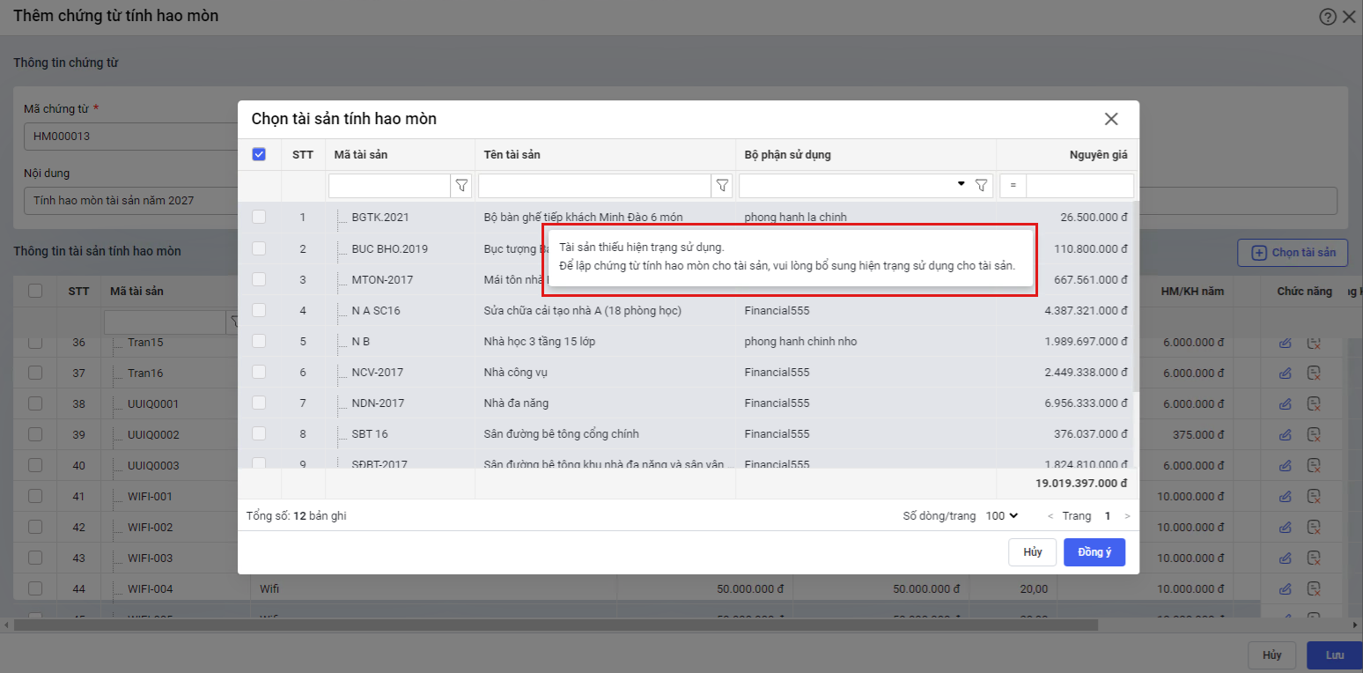The width and height of the screenshot is (1363, 673).
Task: Open Số dòng/trang 100 dropdown
Action: 1002,515
